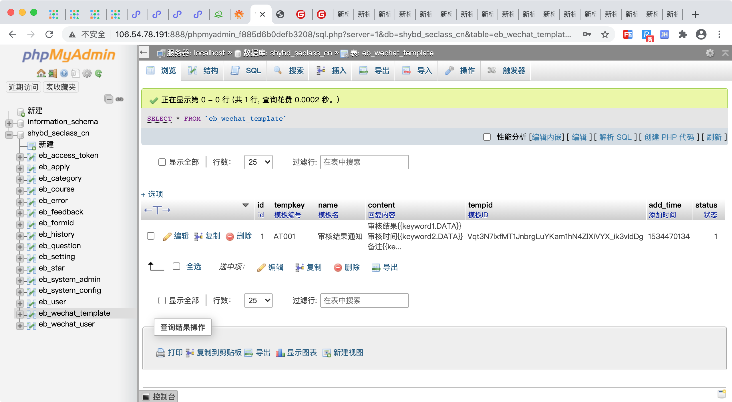
Task: Click the green reload navigation icon
Action: [98, 73]
